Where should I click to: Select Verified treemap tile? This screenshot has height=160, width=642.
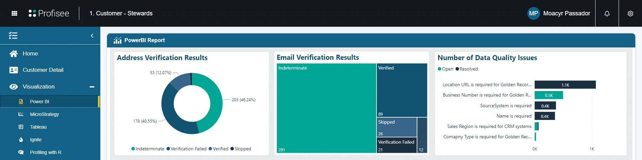point(402,90)
